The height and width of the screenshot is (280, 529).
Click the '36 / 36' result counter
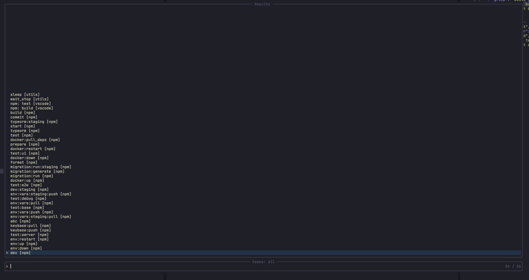pos(513,266)
